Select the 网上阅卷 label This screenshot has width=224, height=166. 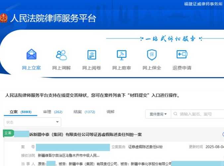[91, 68]
